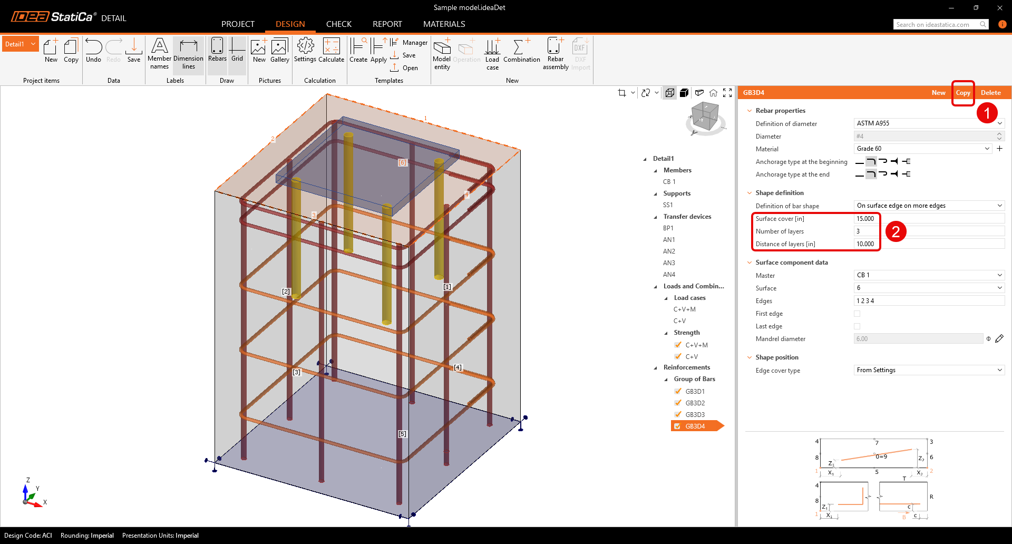Screen dimensions: 1012x544
Task: Click Delete to remove group GB3D4
Action: [x=990, y=92]
